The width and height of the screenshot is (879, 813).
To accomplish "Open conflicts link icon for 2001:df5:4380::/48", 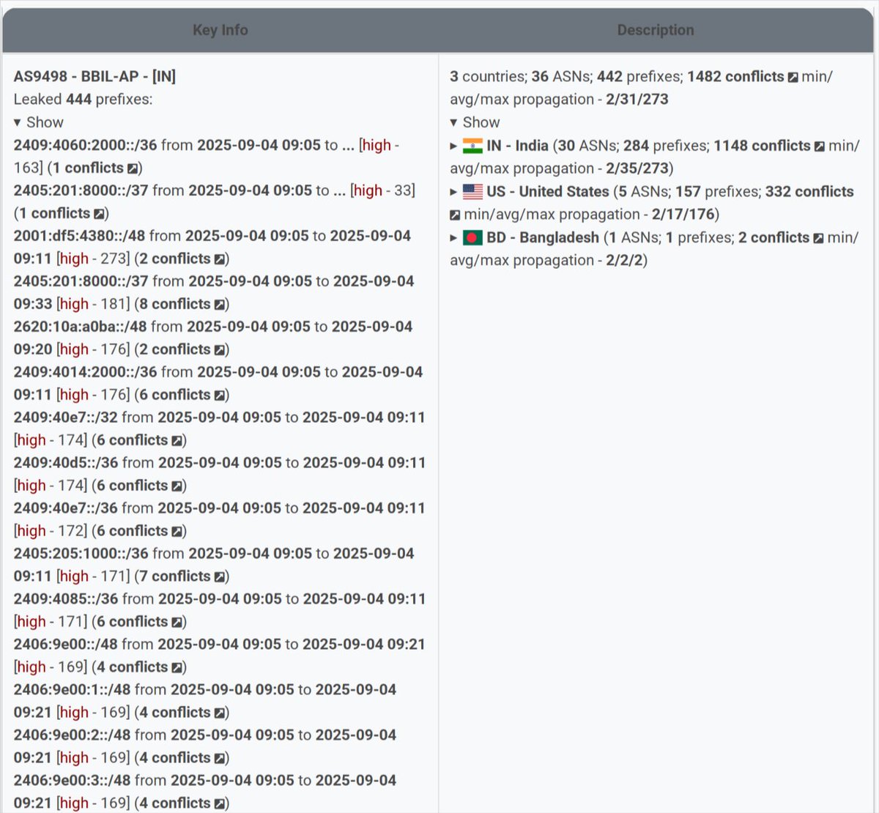I will pos(219,259).
